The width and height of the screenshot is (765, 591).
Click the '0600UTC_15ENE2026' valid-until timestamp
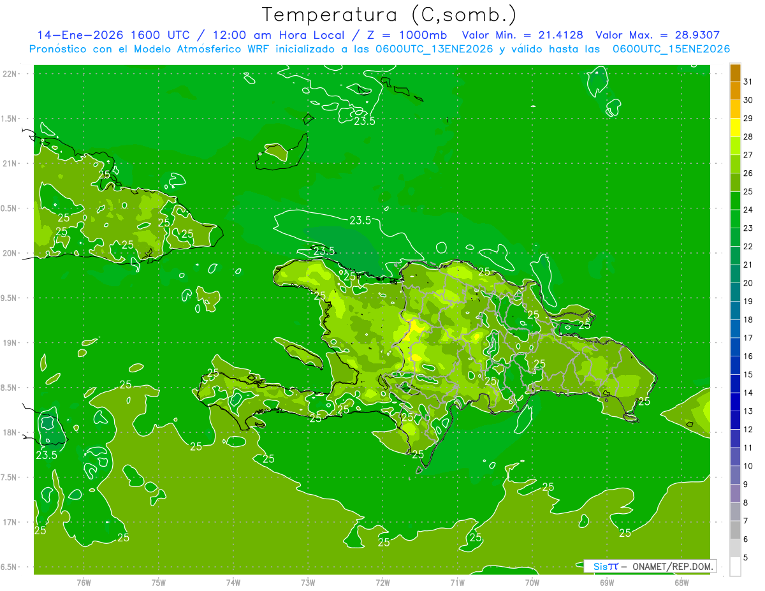(x=671, y=49)
